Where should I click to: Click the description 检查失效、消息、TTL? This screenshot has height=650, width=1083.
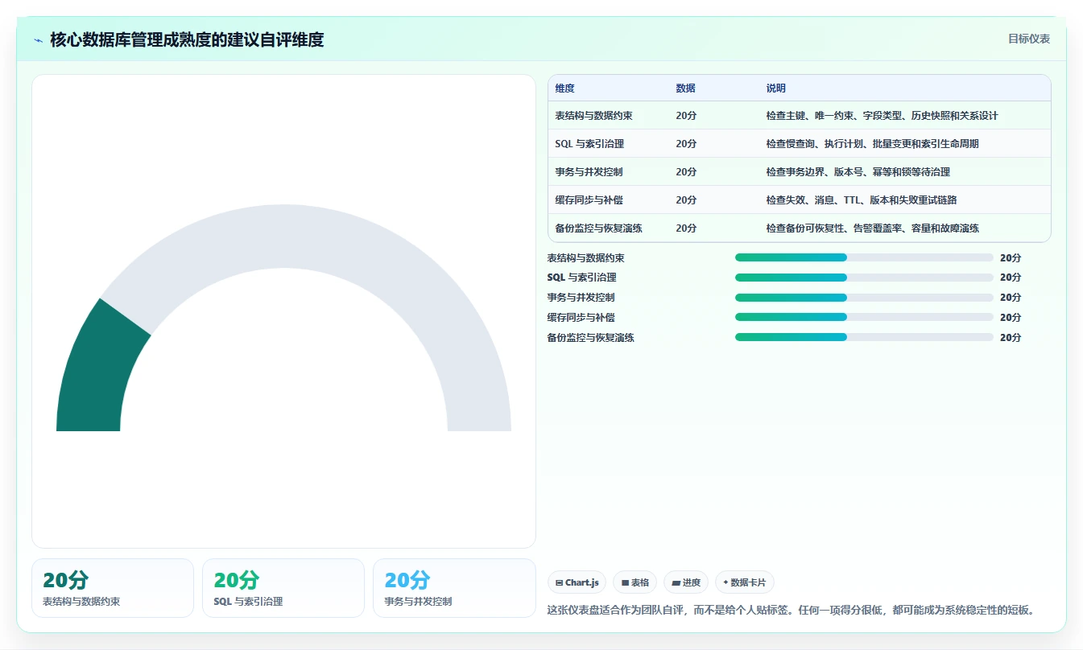click(862, 200)
